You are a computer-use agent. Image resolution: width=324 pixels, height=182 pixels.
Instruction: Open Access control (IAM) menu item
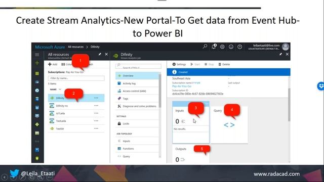pos(137,91)
